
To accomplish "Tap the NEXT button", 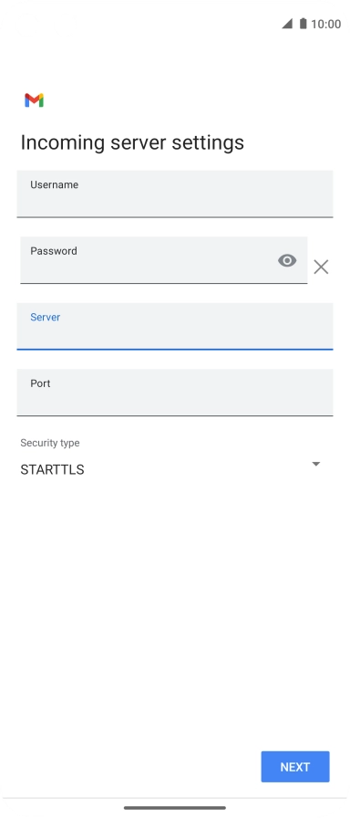I will 295,767.
